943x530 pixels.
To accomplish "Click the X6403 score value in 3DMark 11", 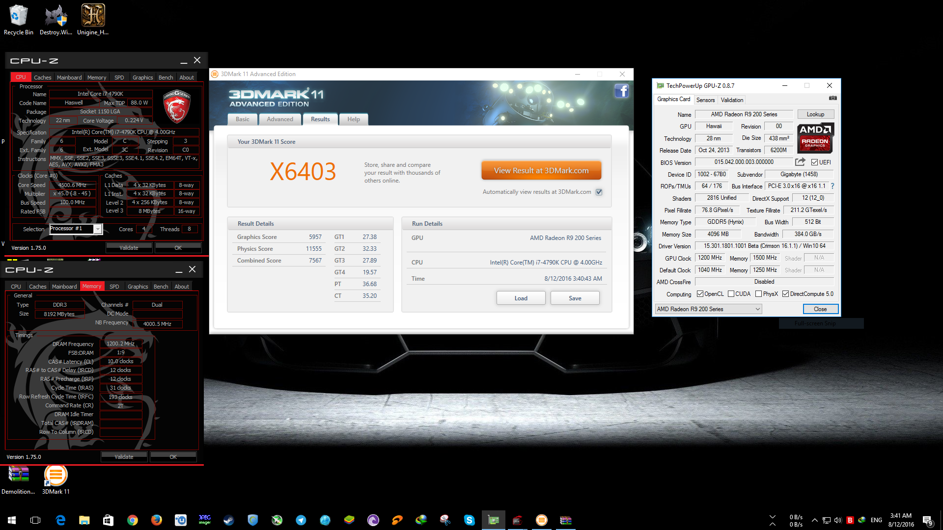I will (x=303, y=172).
